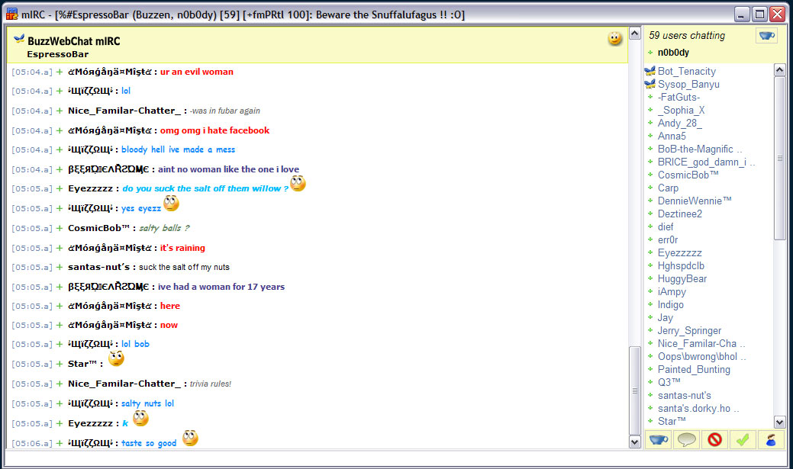Select Painted_Bunting in the user list
This screenshot has width=793, height=469.
point(694,369)
